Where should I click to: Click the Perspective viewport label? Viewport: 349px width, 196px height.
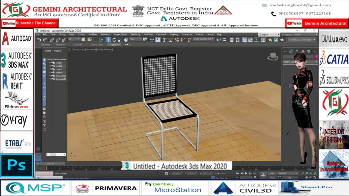pyautogui.click(x=78, y=50)
